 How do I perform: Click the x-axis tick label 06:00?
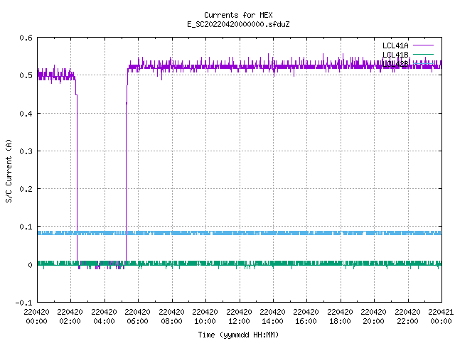pyautogui.click(x=137, y=321)
